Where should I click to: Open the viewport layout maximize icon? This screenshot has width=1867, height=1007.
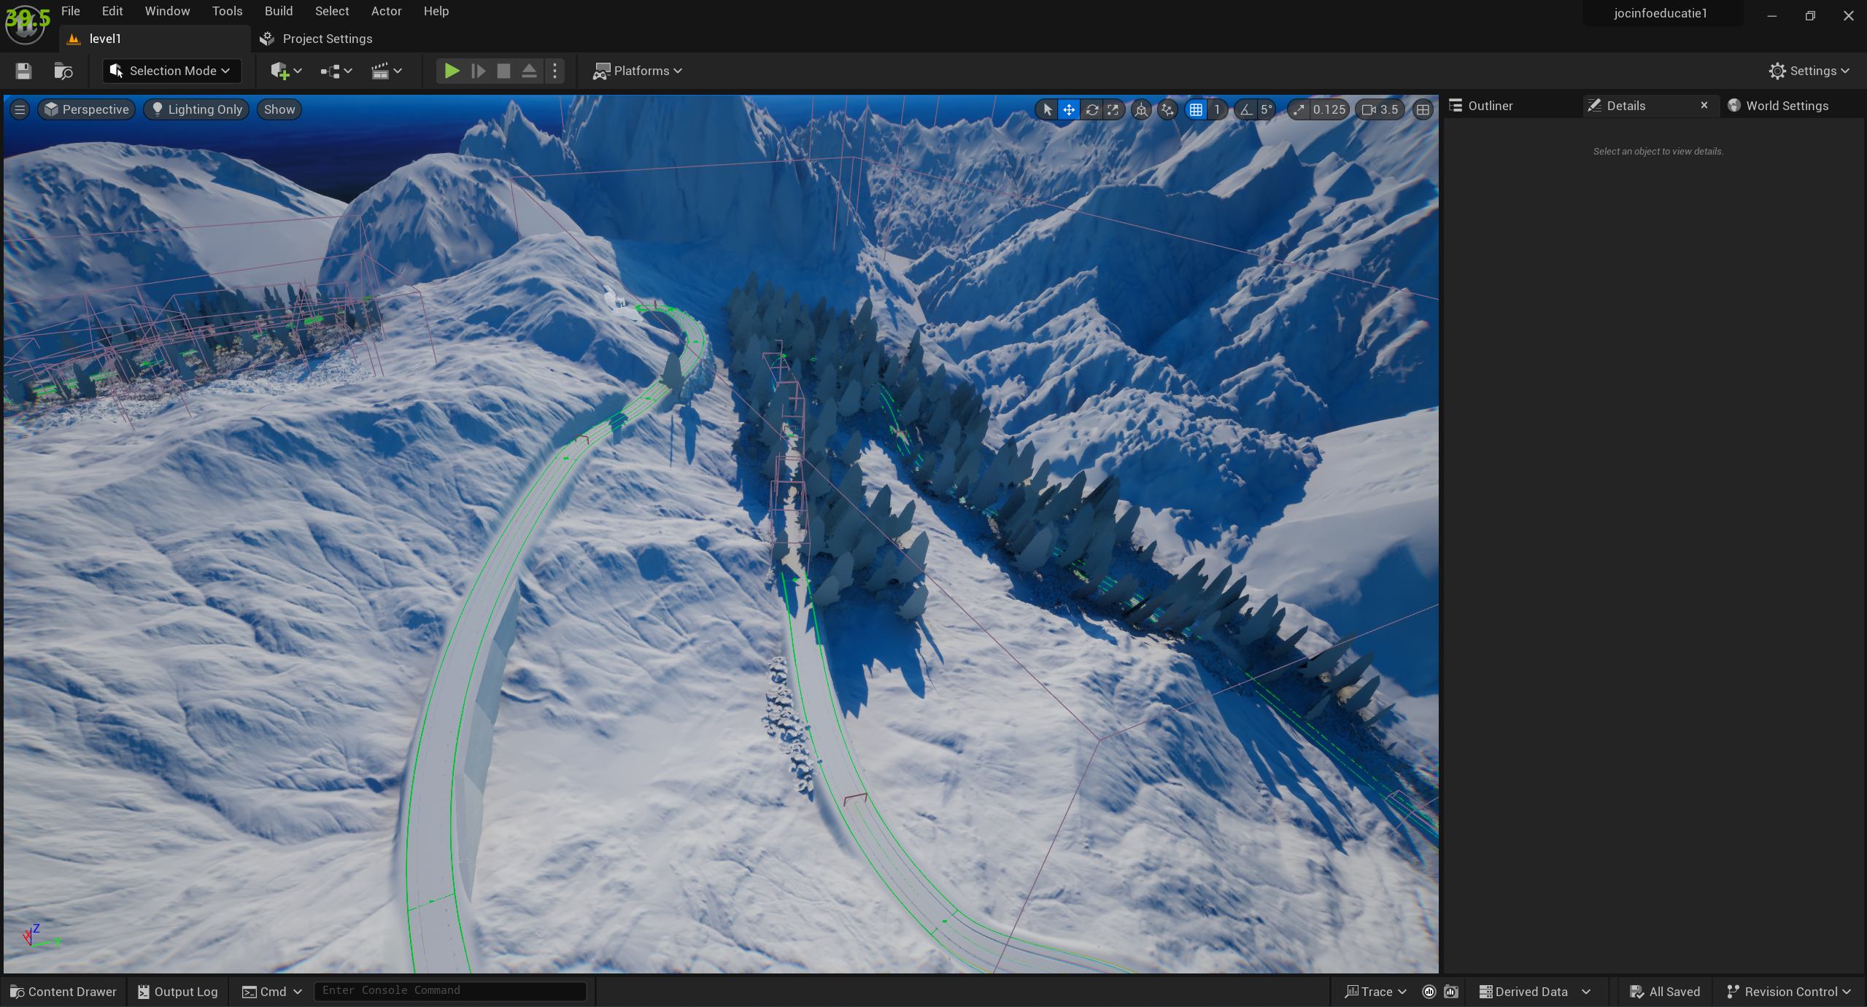tap(1422, 109)
